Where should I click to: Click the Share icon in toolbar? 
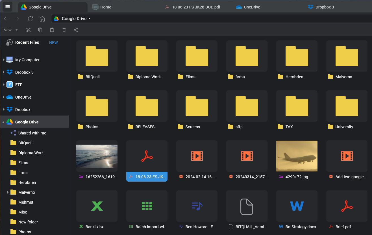pyautogui.click(x=76, y=30)
